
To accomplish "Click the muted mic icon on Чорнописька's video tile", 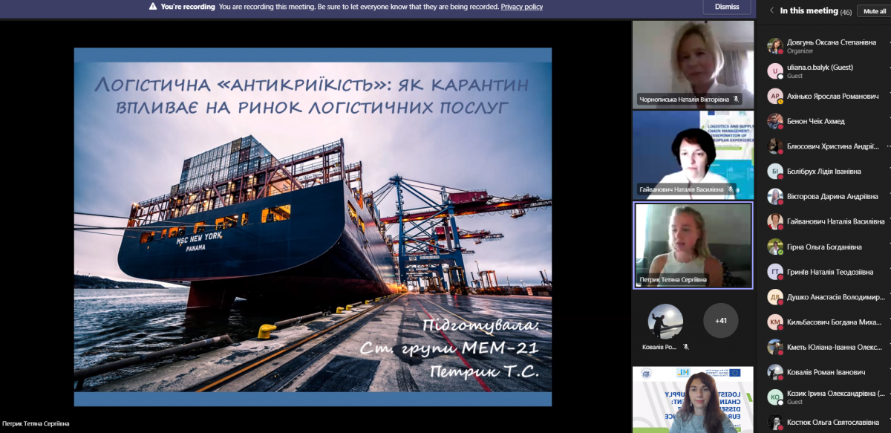I will pyautogui.click(x=737, y=99).
